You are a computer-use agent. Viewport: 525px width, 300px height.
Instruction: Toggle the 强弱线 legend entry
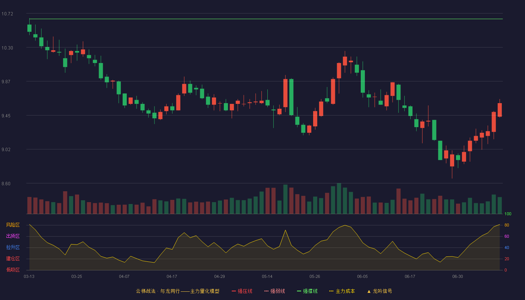(x=274, y=291)
